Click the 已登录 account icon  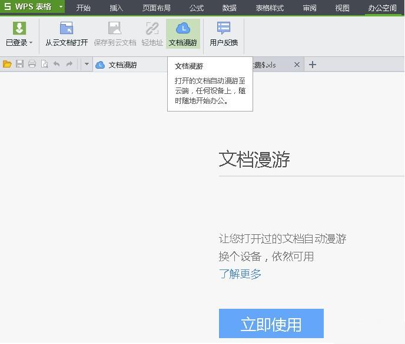click(19, 29)
